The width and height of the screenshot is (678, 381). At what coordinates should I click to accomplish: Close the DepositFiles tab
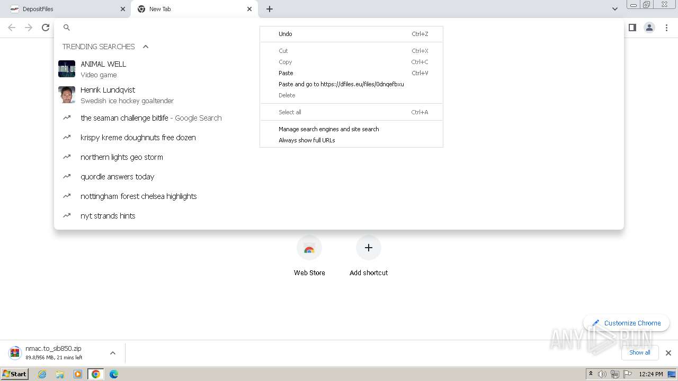pyautogui.click(x=123, y=9)
